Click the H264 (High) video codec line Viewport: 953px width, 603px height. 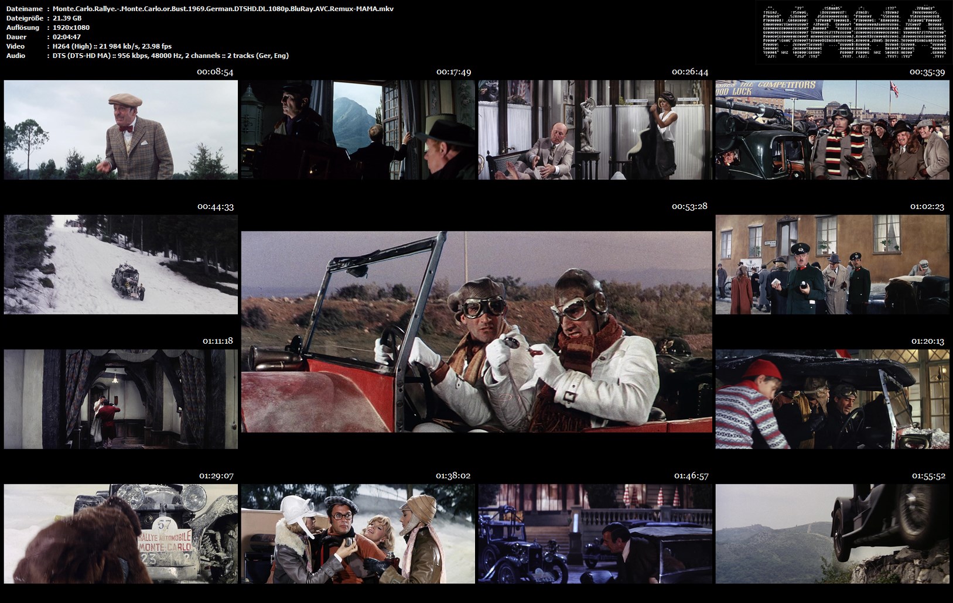click(x=112, y=46)
